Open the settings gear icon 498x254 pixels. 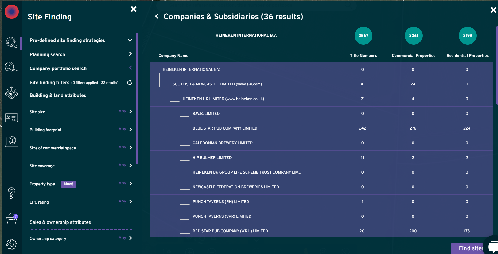11,244
